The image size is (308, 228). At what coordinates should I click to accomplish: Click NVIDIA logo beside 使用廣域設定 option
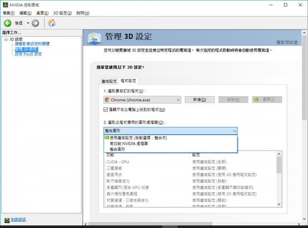pyautogui.click(x=107, y=138)
